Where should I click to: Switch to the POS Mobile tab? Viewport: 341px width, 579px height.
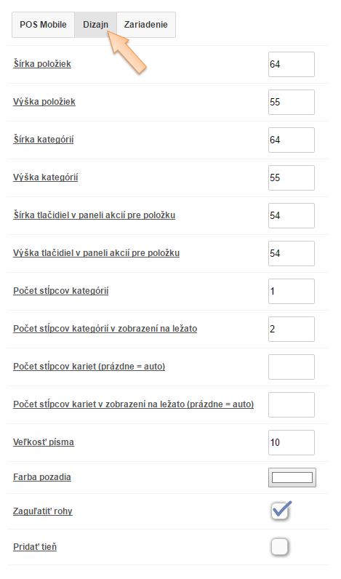pos(43,25)
